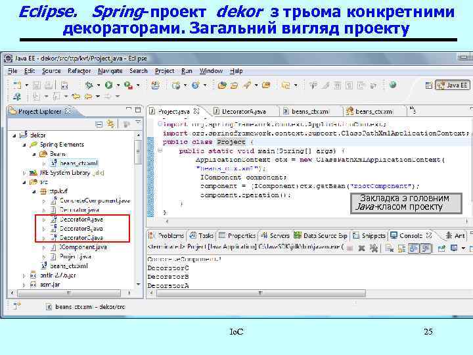Click Link with Editor icon in Project Explorer

(x=111, y=124)
